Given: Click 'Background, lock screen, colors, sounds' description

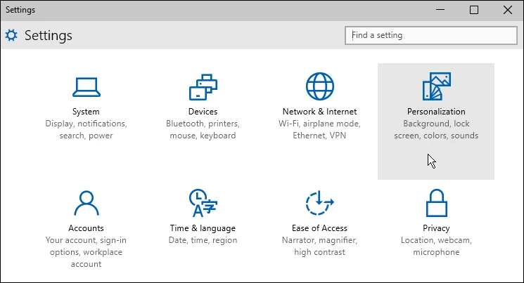Looking at the screenshot, I should tap(436, 129).
